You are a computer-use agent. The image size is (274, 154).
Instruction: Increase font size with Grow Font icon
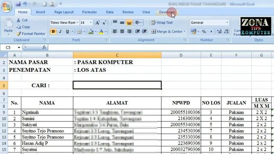point(97,23)
